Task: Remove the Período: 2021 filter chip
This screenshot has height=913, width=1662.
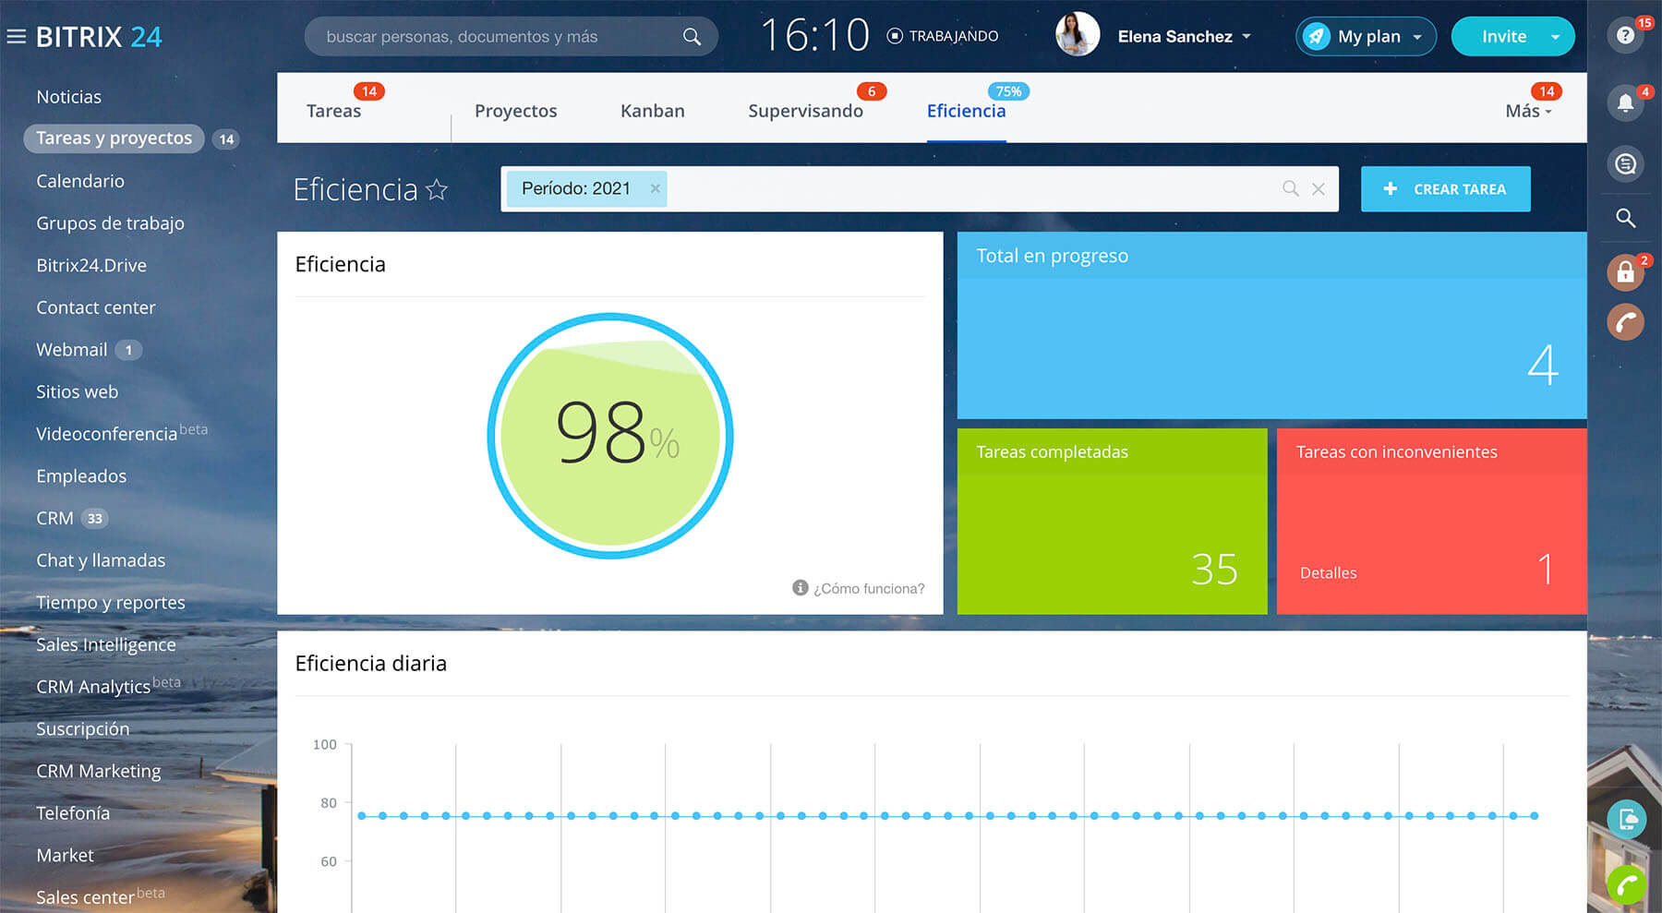Action: [655, 188]
